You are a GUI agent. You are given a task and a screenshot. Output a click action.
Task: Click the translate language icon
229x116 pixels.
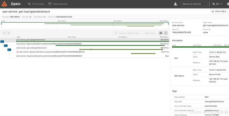click(x=214, y=4)
